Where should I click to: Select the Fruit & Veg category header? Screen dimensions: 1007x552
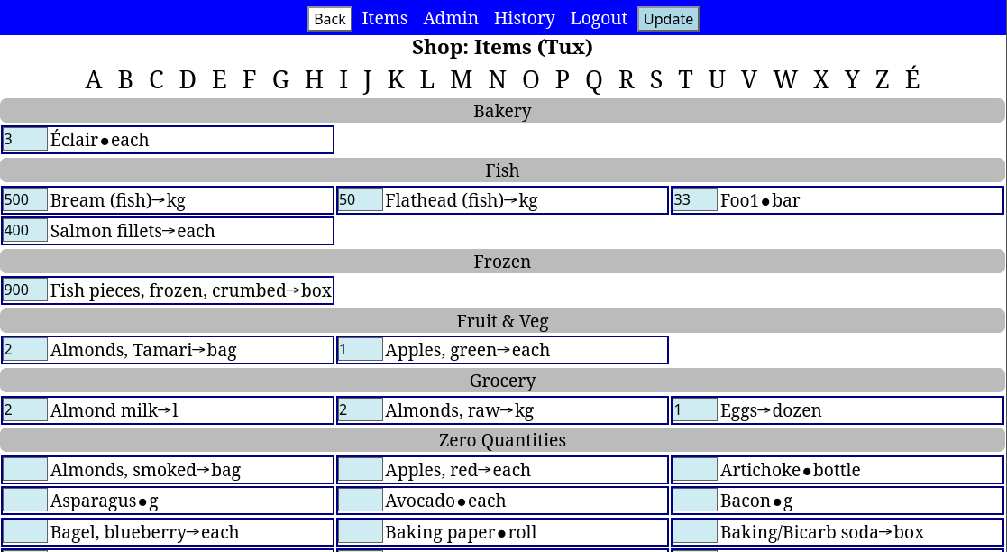click(502, 321)
